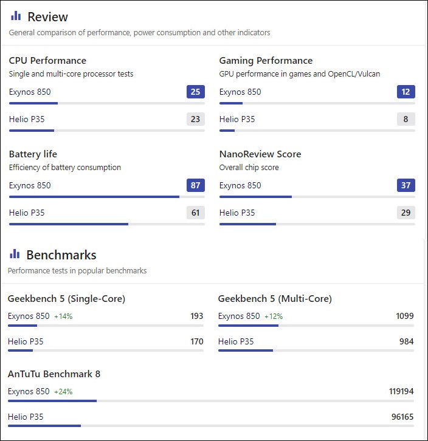Click Exynos 850 CPU Performance progress bar
This screenshot has width=428, height=441.
(107, 103)
